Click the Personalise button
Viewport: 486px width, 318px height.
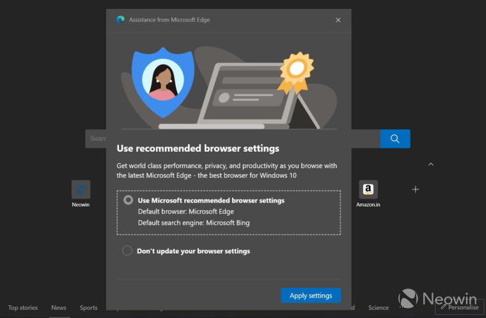(x=460, y=307)
